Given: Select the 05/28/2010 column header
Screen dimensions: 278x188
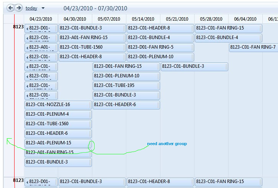Looking at the screenshot, I should tap(211, 19).
